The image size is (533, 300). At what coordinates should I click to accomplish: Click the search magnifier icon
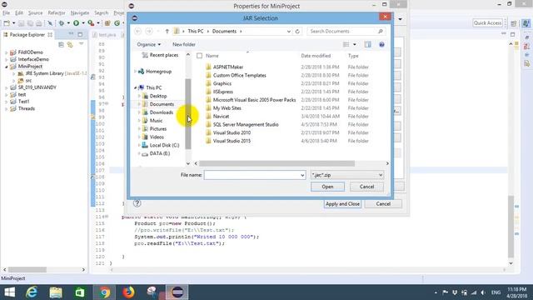coord(381,32)
